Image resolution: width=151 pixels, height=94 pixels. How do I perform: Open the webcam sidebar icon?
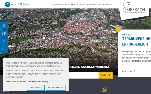4,25
